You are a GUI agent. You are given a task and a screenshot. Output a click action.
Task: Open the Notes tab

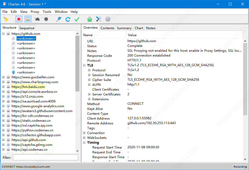[x=151, y=28]
